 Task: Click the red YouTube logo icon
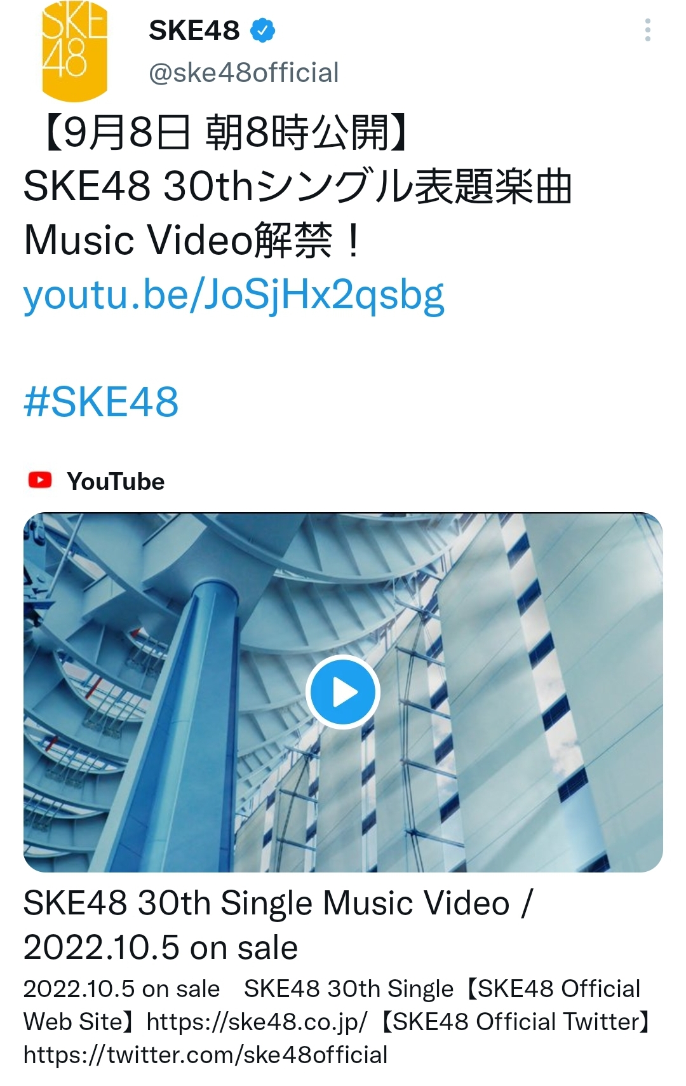point(40,480)
